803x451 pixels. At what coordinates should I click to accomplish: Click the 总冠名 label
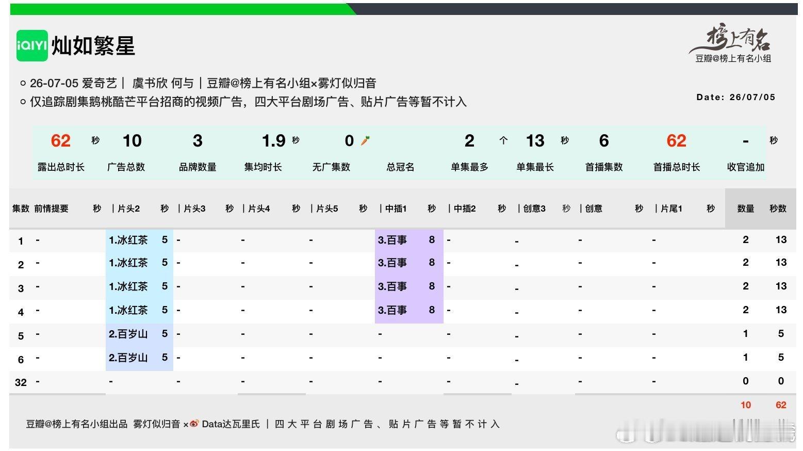pyautogui.click(x=401, y=167)
